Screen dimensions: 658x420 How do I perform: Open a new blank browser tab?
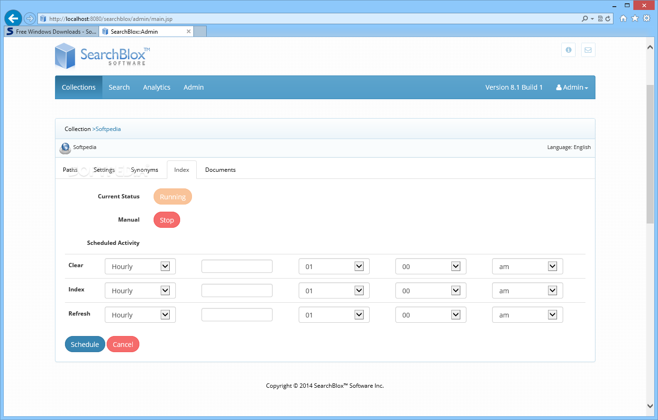201,31
